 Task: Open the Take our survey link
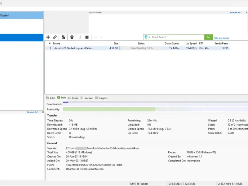pyautogui.click(x=222, y=38)
